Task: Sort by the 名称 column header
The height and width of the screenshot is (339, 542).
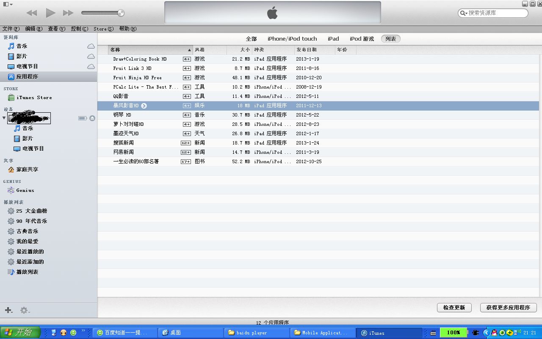Action: [150, 50]
